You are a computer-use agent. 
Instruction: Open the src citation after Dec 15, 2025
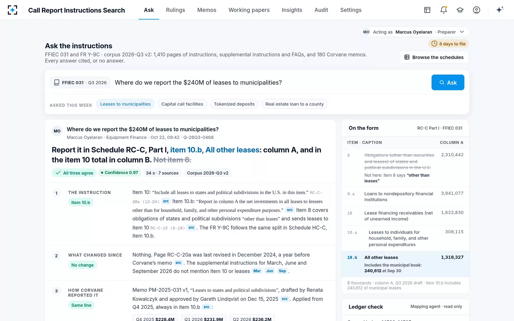(285, 299)
